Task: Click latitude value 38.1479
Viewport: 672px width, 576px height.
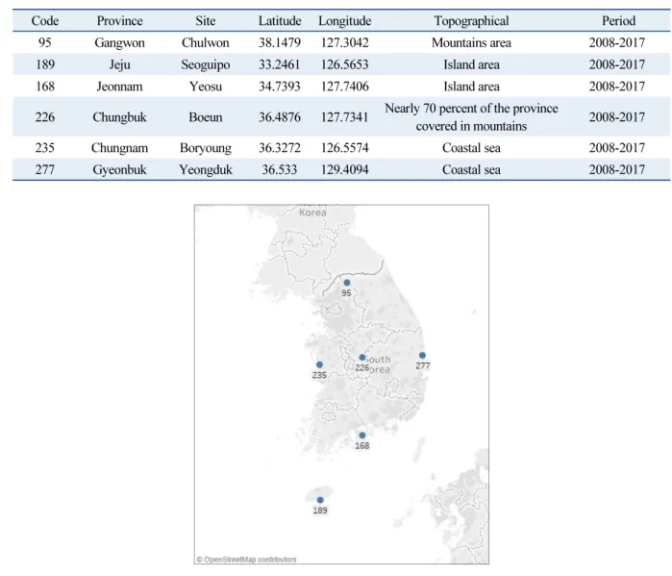Action: click(280, 42)
